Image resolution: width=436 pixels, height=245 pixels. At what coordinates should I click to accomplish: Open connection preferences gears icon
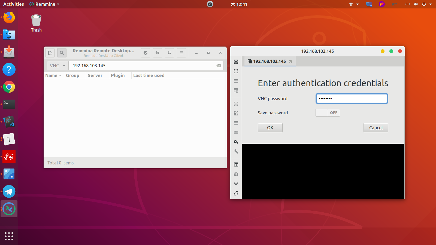[236, 142]
